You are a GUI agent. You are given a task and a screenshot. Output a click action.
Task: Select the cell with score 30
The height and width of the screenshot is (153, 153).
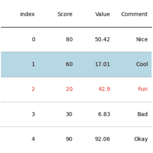(69, 114)
